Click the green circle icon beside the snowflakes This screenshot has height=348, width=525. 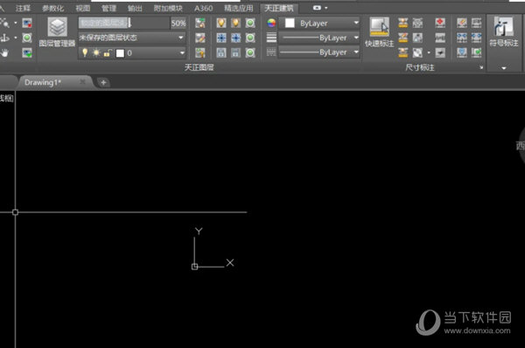(x=250, y=38)
